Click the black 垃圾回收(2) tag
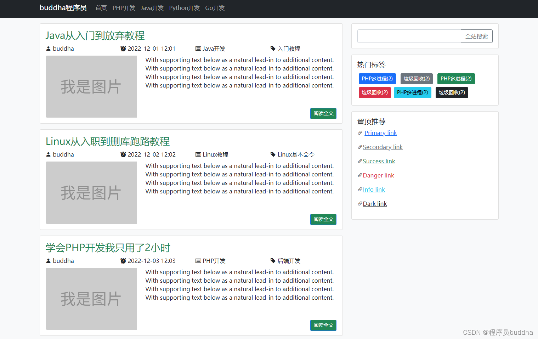Image resolution: width=538 pixels, height=339 pixels. [452, 92]
